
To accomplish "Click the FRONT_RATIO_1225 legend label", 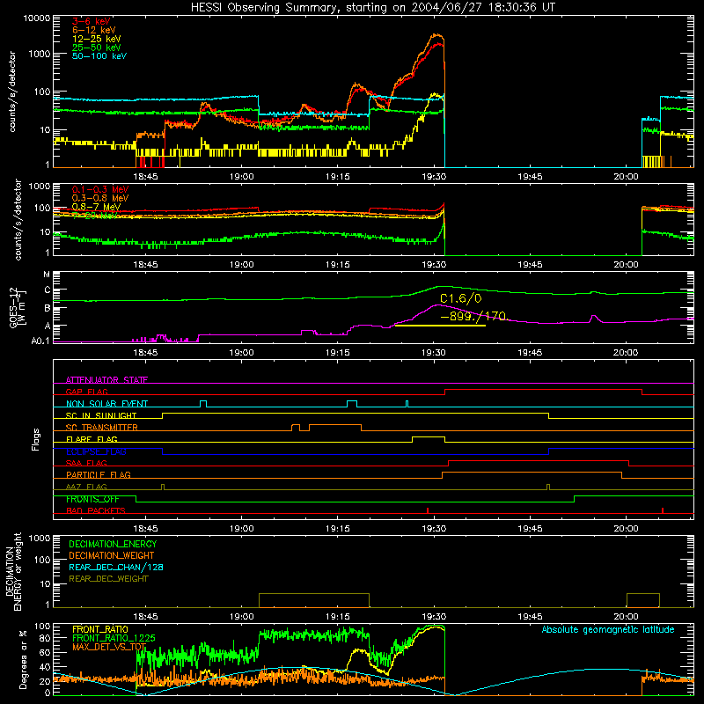I will (x=114, y=638).
